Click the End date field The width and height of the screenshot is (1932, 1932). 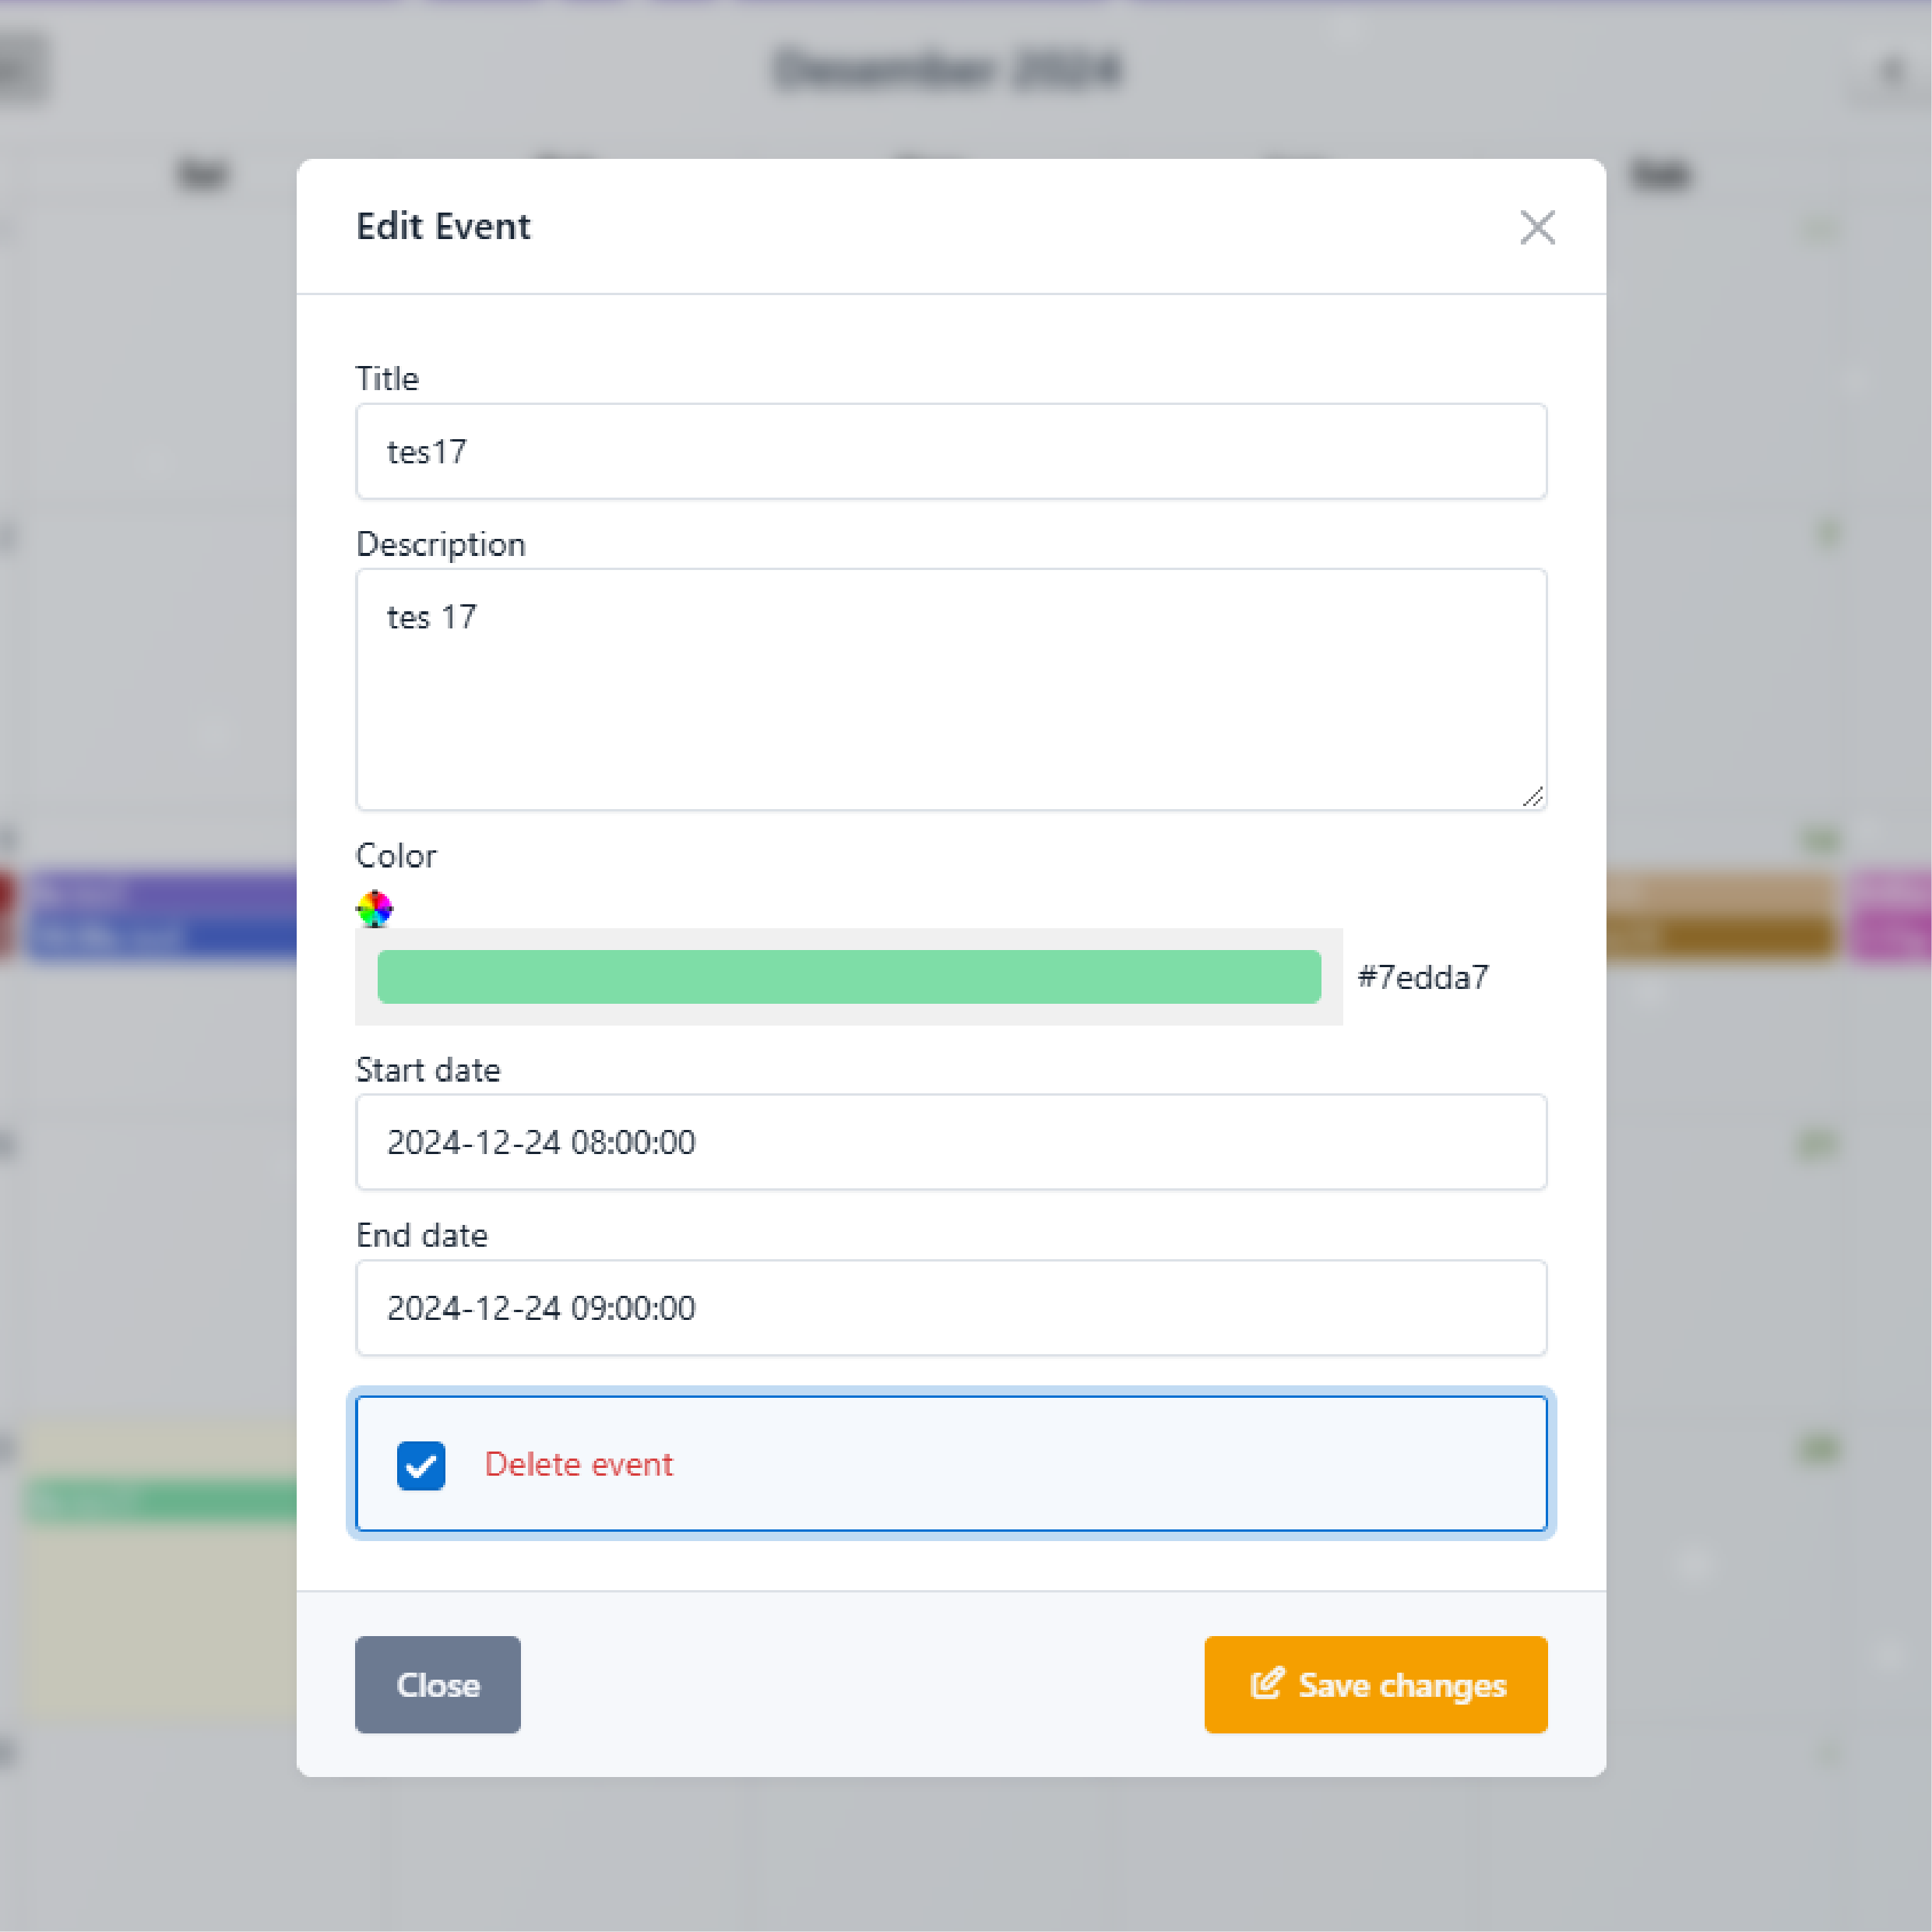(x=951, y=1307)
